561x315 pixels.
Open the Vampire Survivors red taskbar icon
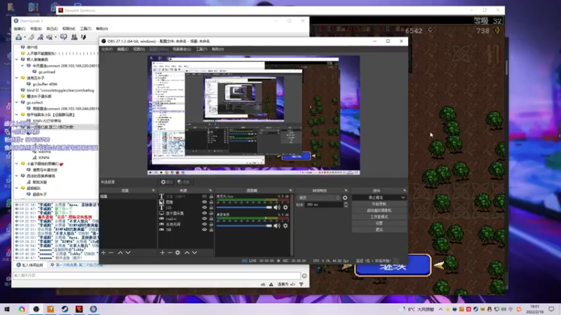coord(79,309)
